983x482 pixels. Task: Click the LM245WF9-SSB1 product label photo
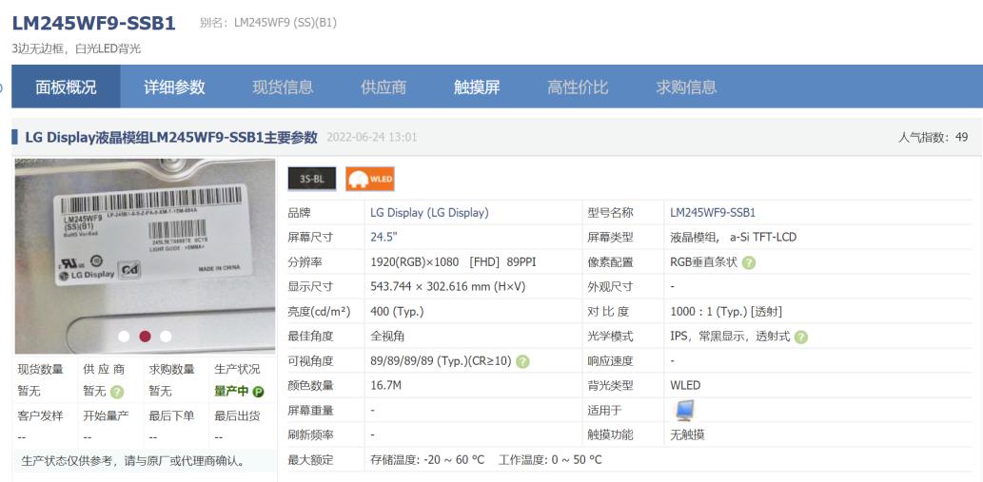tap(145, 256)
